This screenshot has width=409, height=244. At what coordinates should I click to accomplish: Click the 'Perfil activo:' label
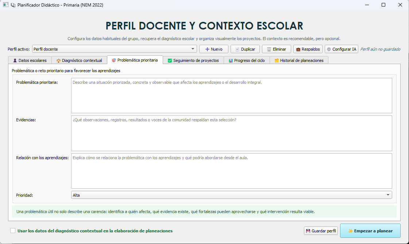(x=19, y=49)
